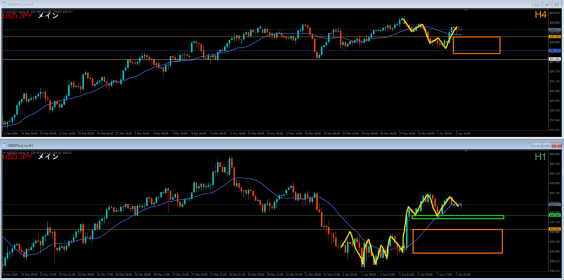This screenshot has width=564, height=280.
Task: Click the orange 159.036 price tag on H4 chart
Action: click(x=554, y=37)
